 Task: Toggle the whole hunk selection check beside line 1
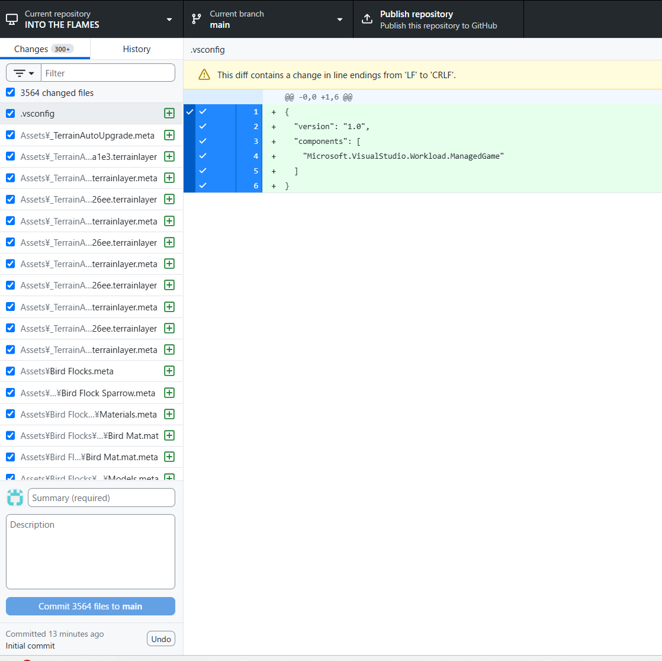click(x=189, y=112)
